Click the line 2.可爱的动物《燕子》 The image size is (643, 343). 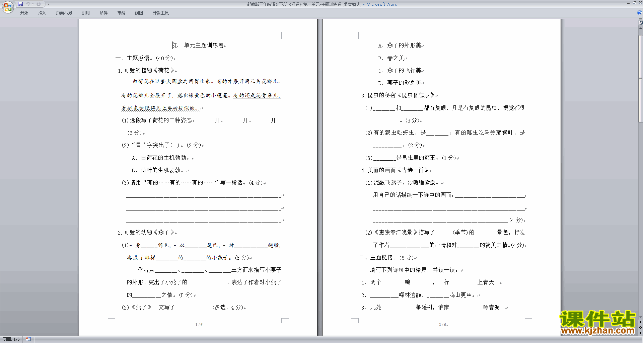tap(146, 233)
